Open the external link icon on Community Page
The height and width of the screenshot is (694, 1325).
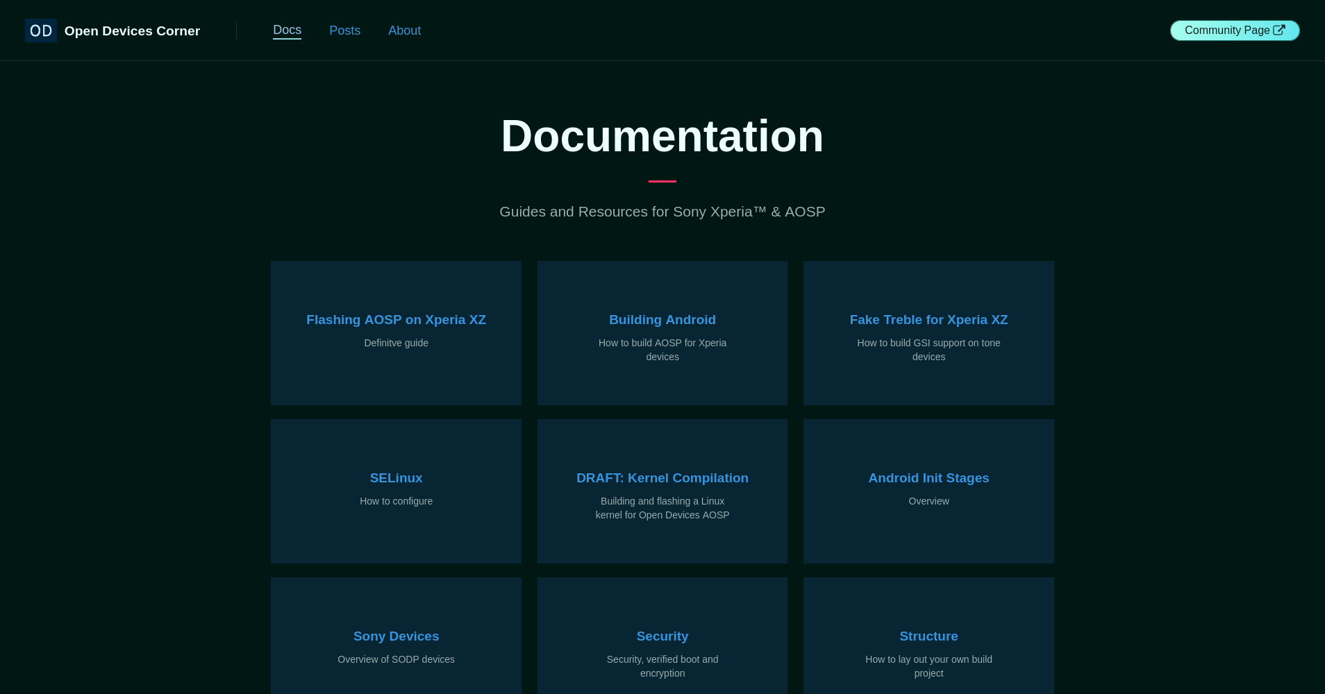click(1279, 30)
